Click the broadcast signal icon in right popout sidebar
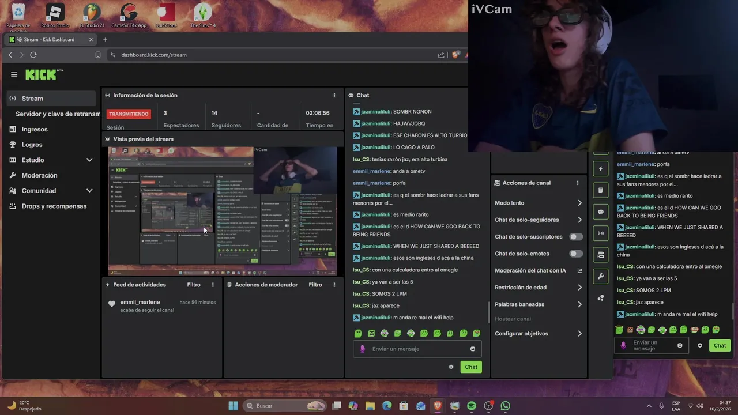This screenshot has width=738, height=415. pyautogui.click(x=601, y=233)
